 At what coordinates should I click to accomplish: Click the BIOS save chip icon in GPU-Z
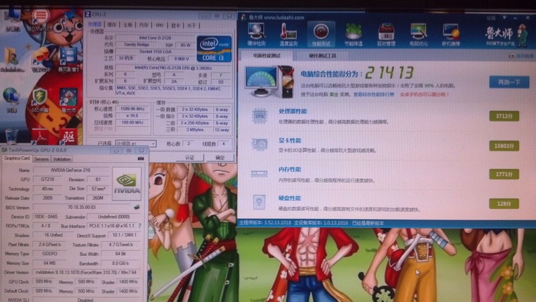click(137, 207)
